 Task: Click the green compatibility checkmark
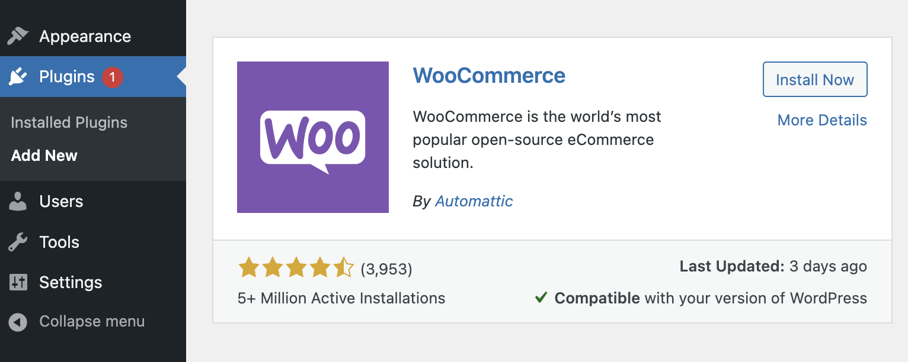[x=541, y=298]
